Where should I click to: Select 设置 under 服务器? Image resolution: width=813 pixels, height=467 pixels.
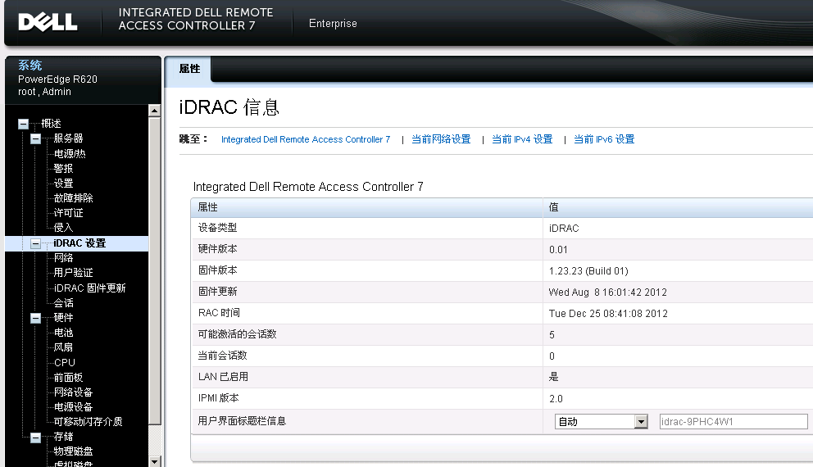pyautogui.click(x=63, y=184)
